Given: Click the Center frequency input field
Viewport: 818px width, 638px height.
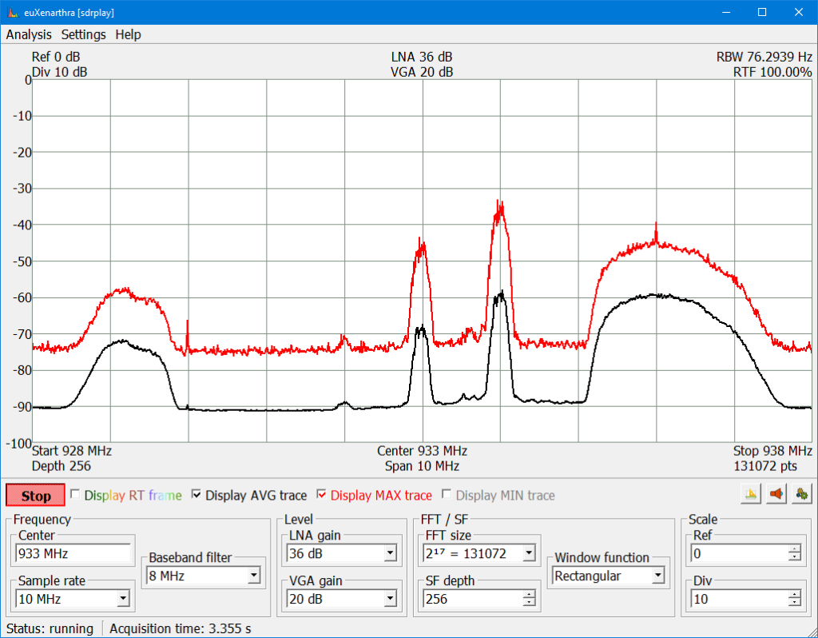Looking at the screenshot, I should click(73, 553).
